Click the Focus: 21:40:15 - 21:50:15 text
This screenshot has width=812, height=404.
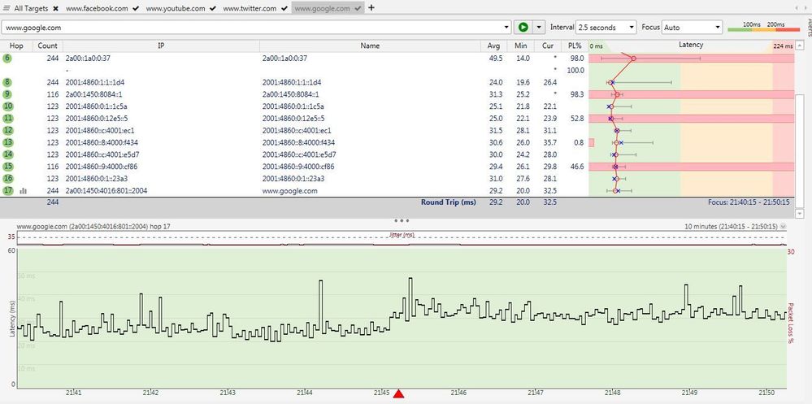(749, 202)
